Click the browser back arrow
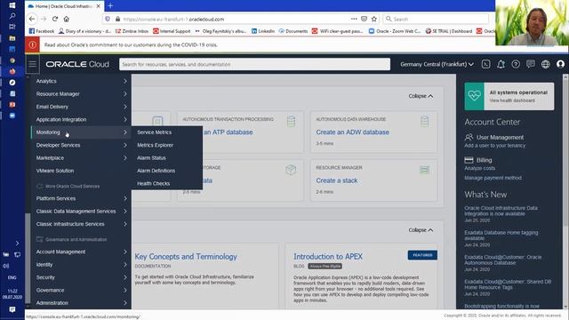 coord(32,19)
